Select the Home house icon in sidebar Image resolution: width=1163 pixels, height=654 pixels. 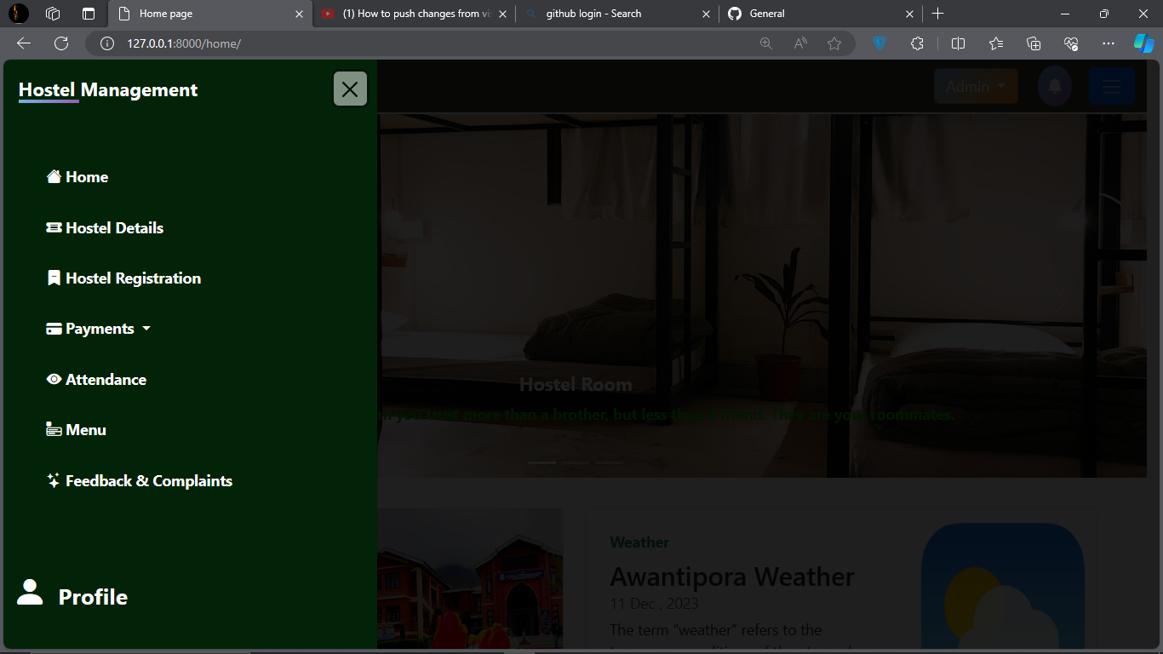(54, 175)
